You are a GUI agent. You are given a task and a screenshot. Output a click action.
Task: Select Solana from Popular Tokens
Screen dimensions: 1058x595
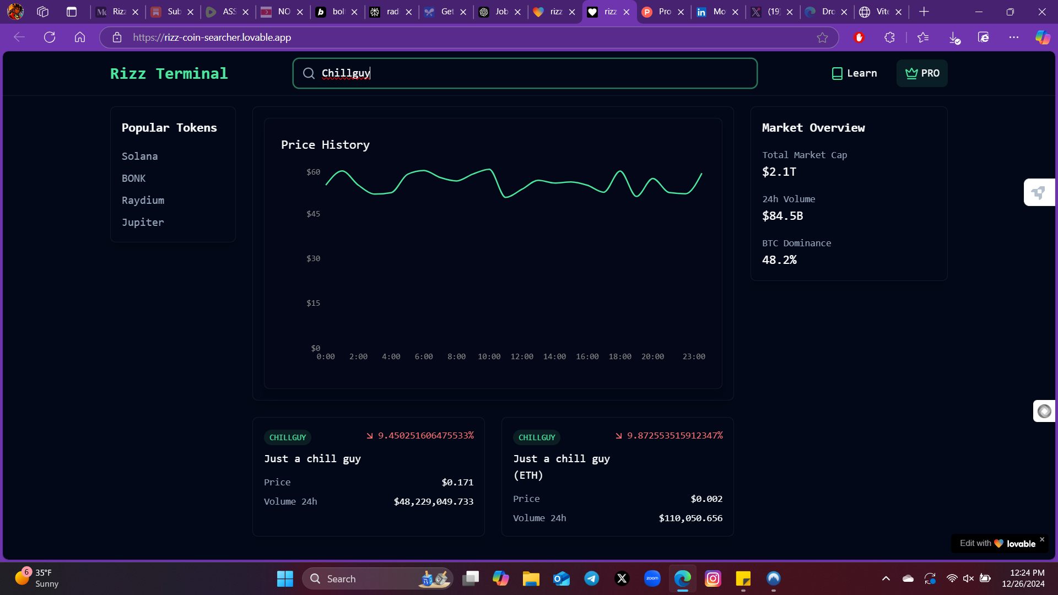click(139, 156)
